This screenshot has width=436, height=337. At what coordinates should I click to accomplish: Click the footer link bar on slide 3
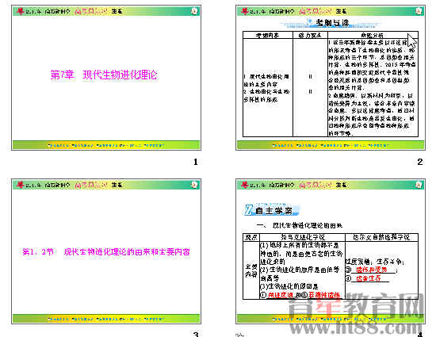(x=106, y=319)
